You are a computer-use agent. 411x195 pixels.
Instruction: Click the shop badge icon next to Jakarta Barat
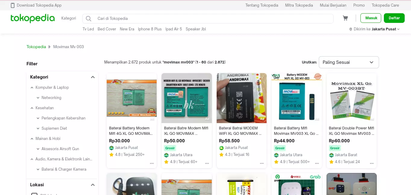point(331,155)
